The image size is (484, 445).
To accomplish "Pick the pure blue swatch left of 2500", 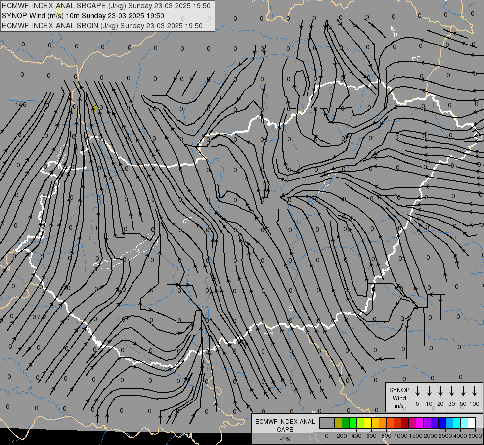I will tap(442, 423).
